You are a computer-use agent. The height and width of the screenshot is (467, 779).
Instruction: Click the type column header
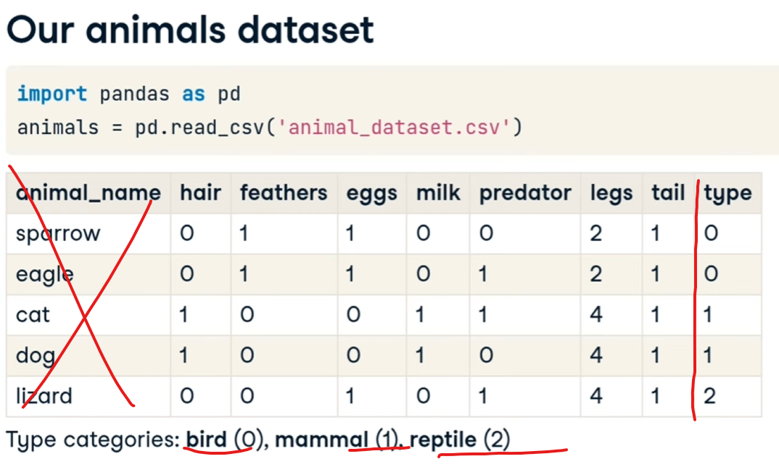[728, 193]
